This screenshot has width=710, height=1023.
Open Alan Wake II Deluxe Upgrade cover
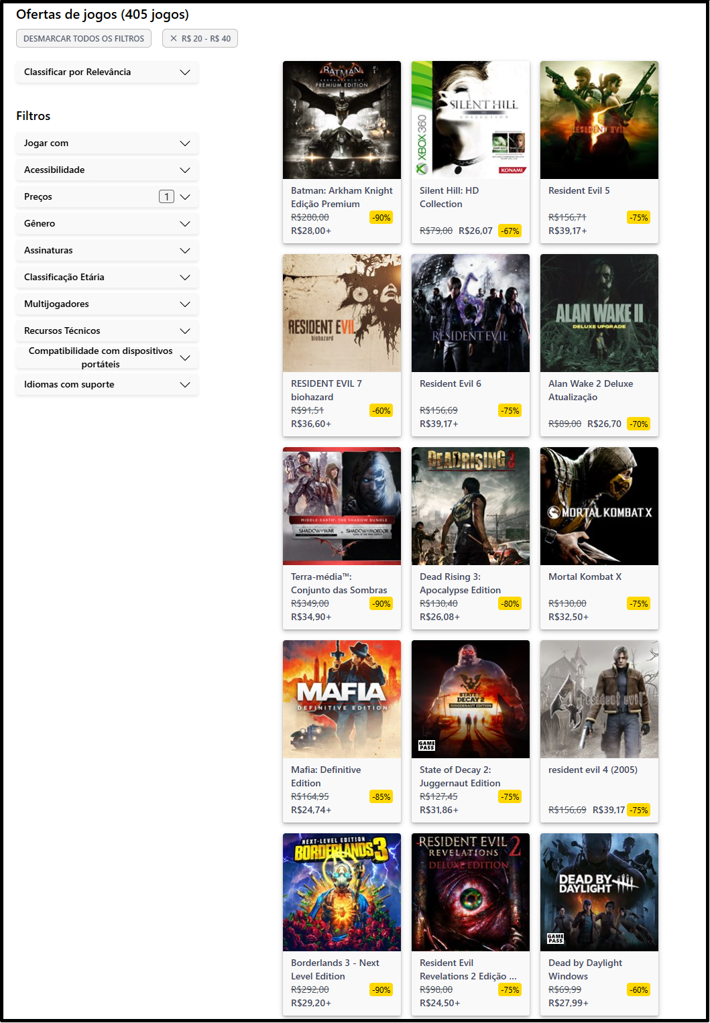(599, 313)
